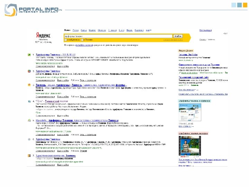Open 'Сохраненная копия' under result 5
Image resolution: width=249 pixels, height=187 pixels.
(x=45, y=135)
